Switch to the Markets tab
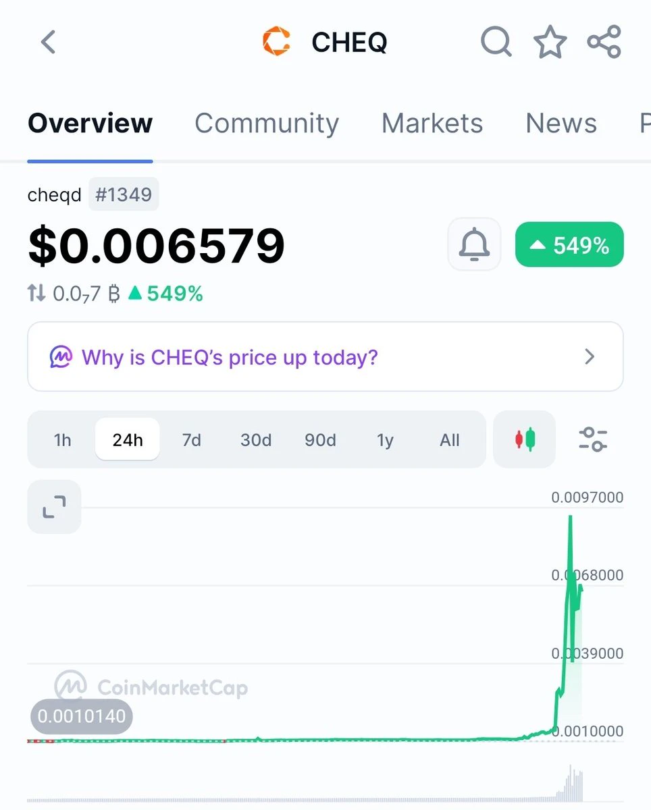 432,124
